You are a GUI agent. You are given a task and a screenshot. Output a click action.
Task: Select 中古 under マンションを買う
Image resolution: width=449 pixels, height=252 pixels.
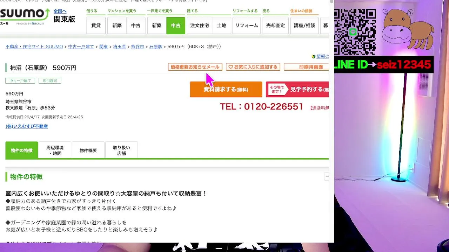[136, 26]
